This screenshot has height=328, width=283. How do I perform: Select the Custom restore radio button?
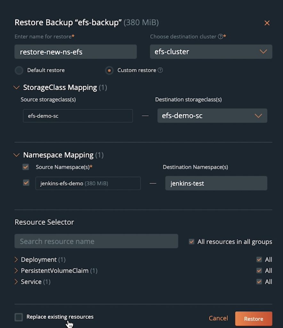click(x=109, y=70)
